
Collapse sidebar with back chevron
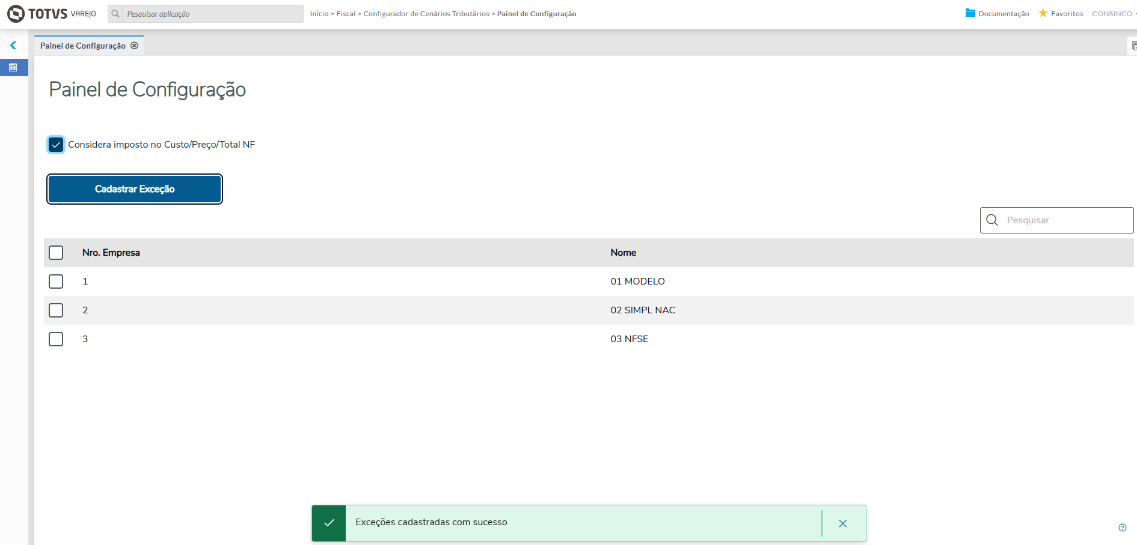tap(13, 45)
